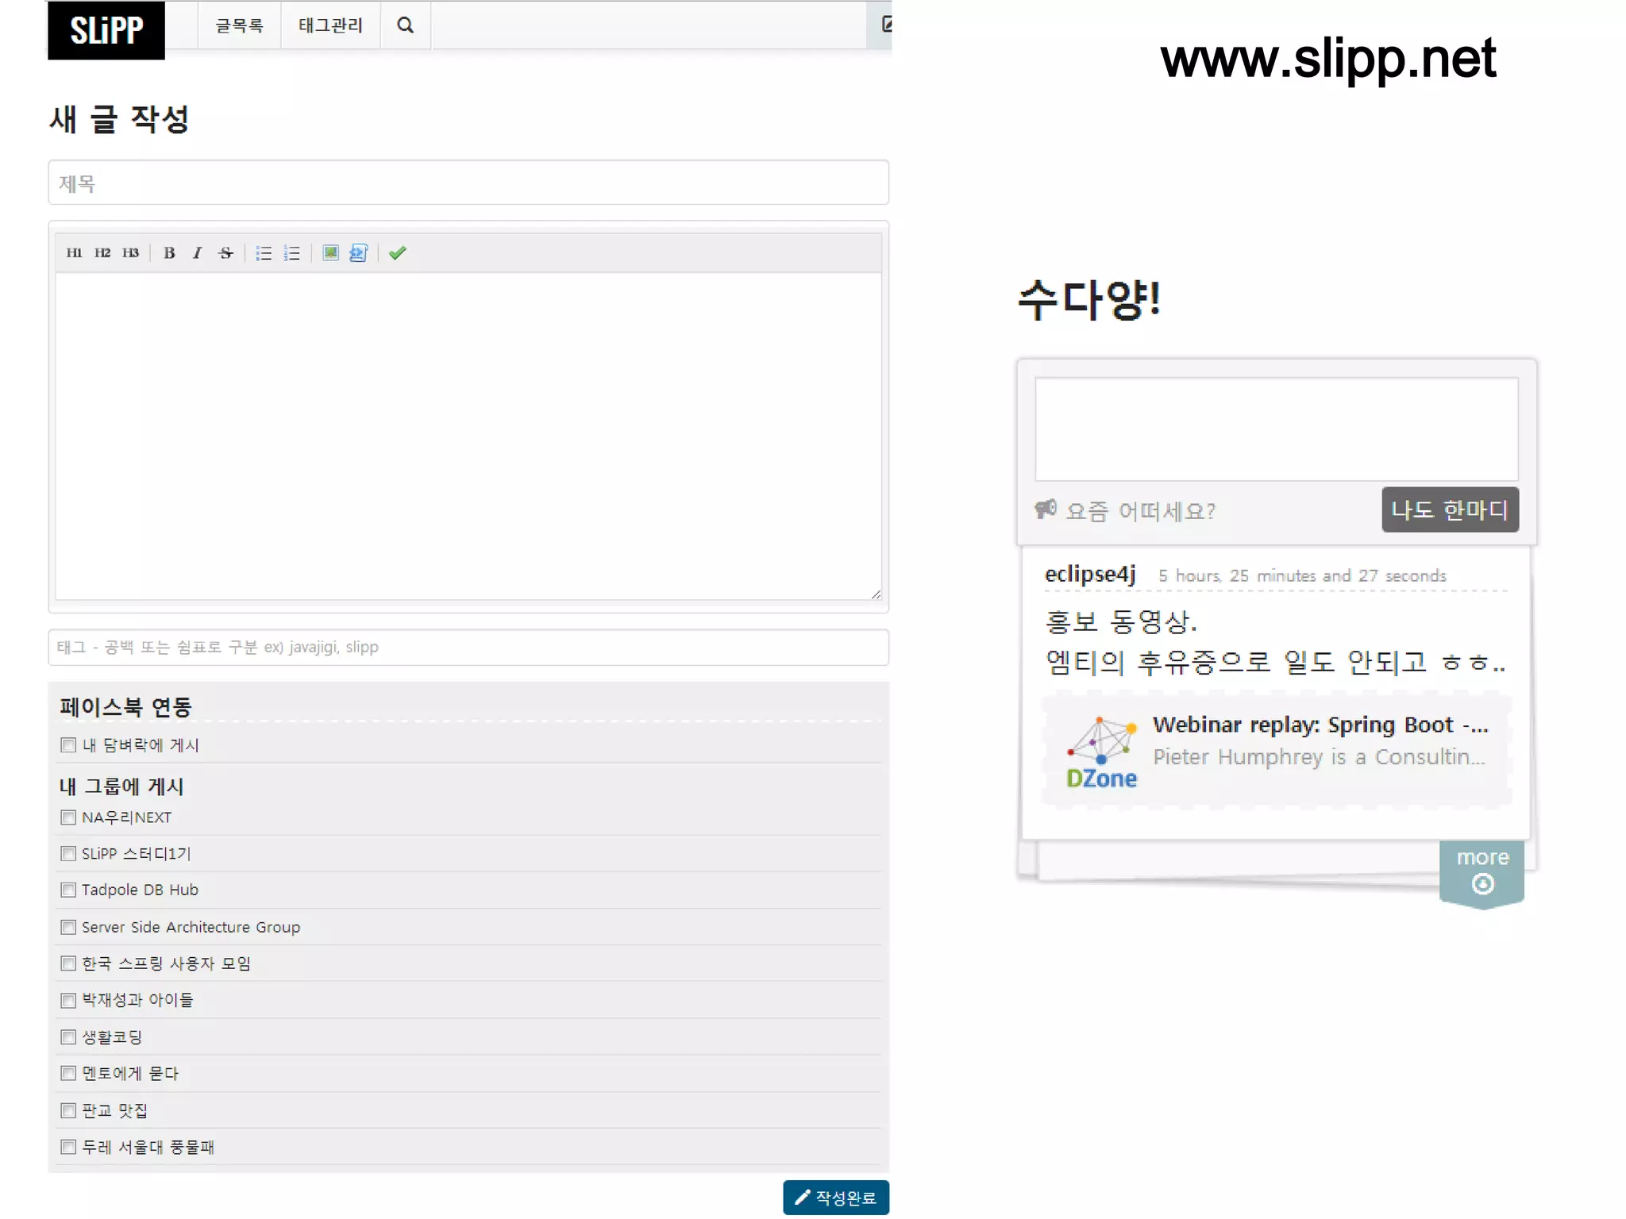Image resolution: width=1626 pixels, height=1219 pixels.
Task: Click the megaphone icon beside 요즘 어떠세요?
Action: [x=1046, y=509]
